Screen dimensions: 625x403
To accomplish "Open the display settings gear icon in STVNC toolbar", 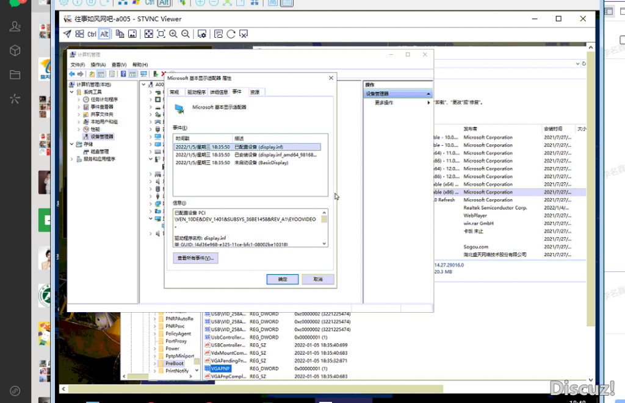I will [202, 34].
